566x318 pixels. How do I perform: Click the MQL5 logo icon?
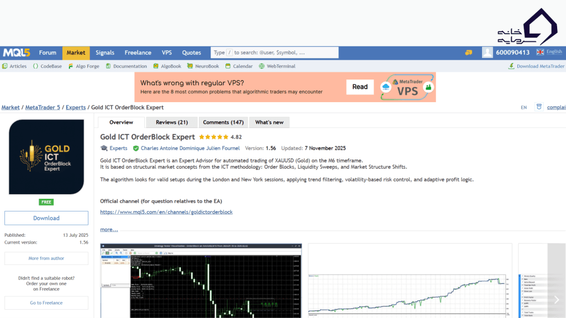point(17,52)
